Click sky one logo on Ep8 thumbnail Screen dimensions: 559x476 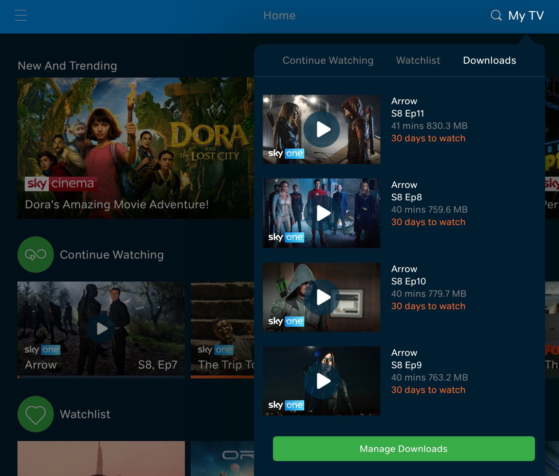[x=286, y=237]
